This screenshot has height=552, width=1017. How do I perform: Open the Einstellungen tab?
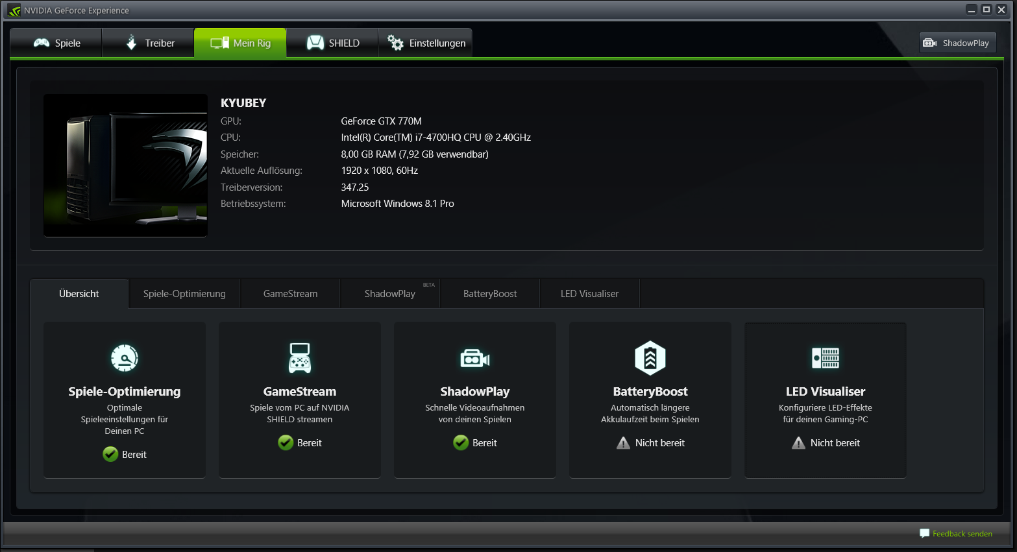point(426,43)
